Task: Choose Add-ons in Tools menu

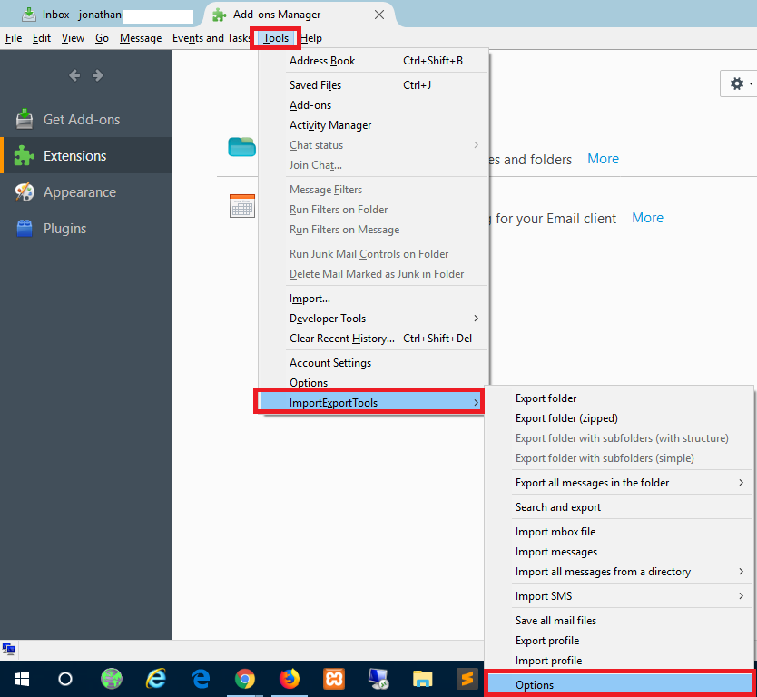Action: [374, 105]
